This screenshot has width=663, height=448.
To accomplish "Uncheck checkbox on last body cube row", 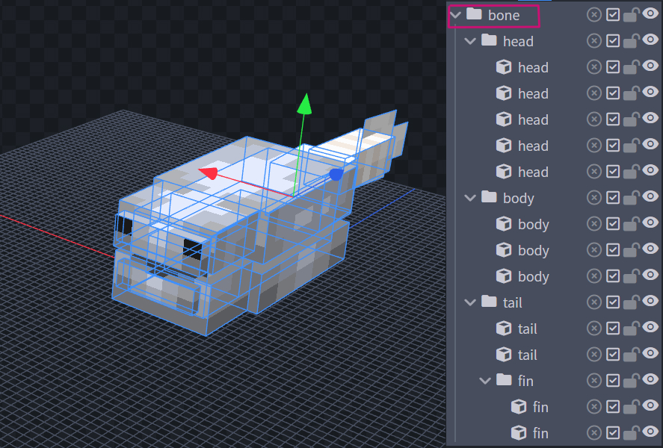I will pyautogui.click(x=613, y=276).
